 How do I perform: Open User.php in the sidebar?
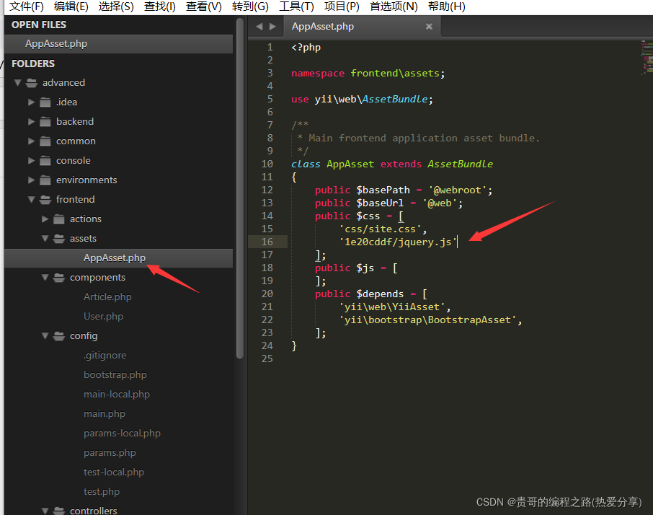pyautogui.click(x=103, y=316)
